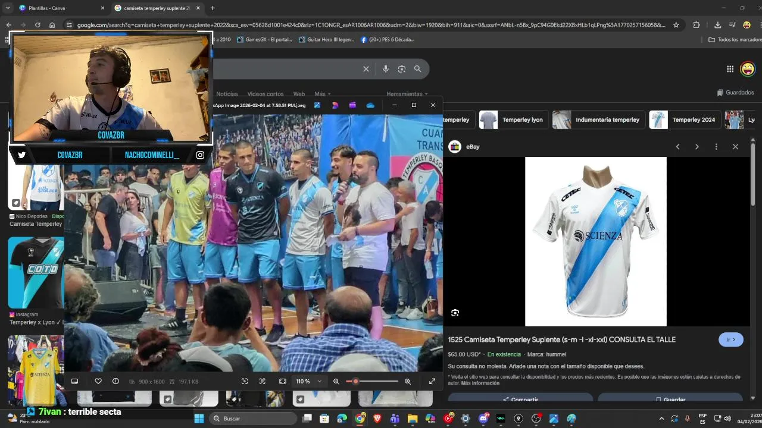This screenshot has width=762, height=428.
Task: Open Designer icon in Photos title bar
Action: tap(335, 105)
